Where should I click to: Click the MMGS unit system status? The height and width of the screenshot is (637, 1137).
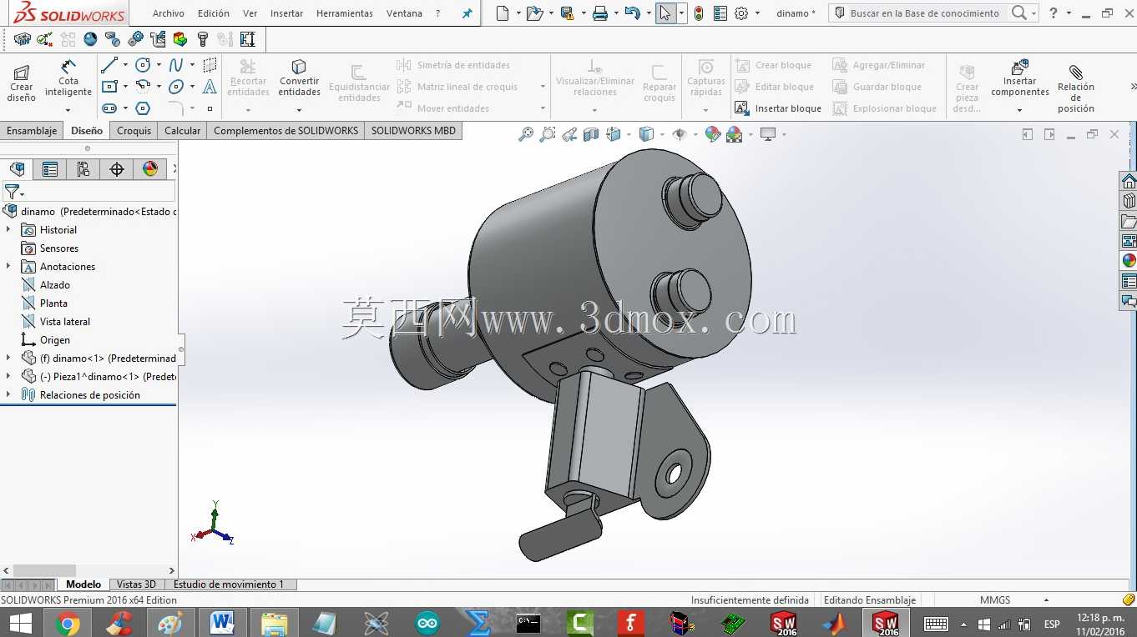point(995,599)
